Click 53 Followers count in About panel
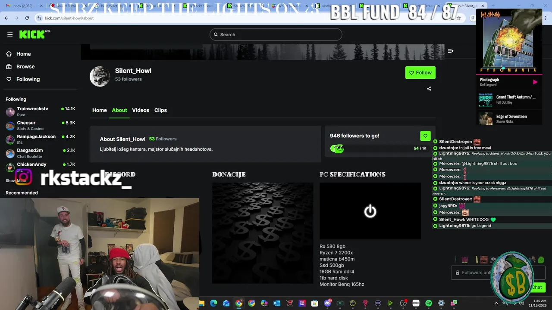The image size is (552, 310). (x=163, y=139)
